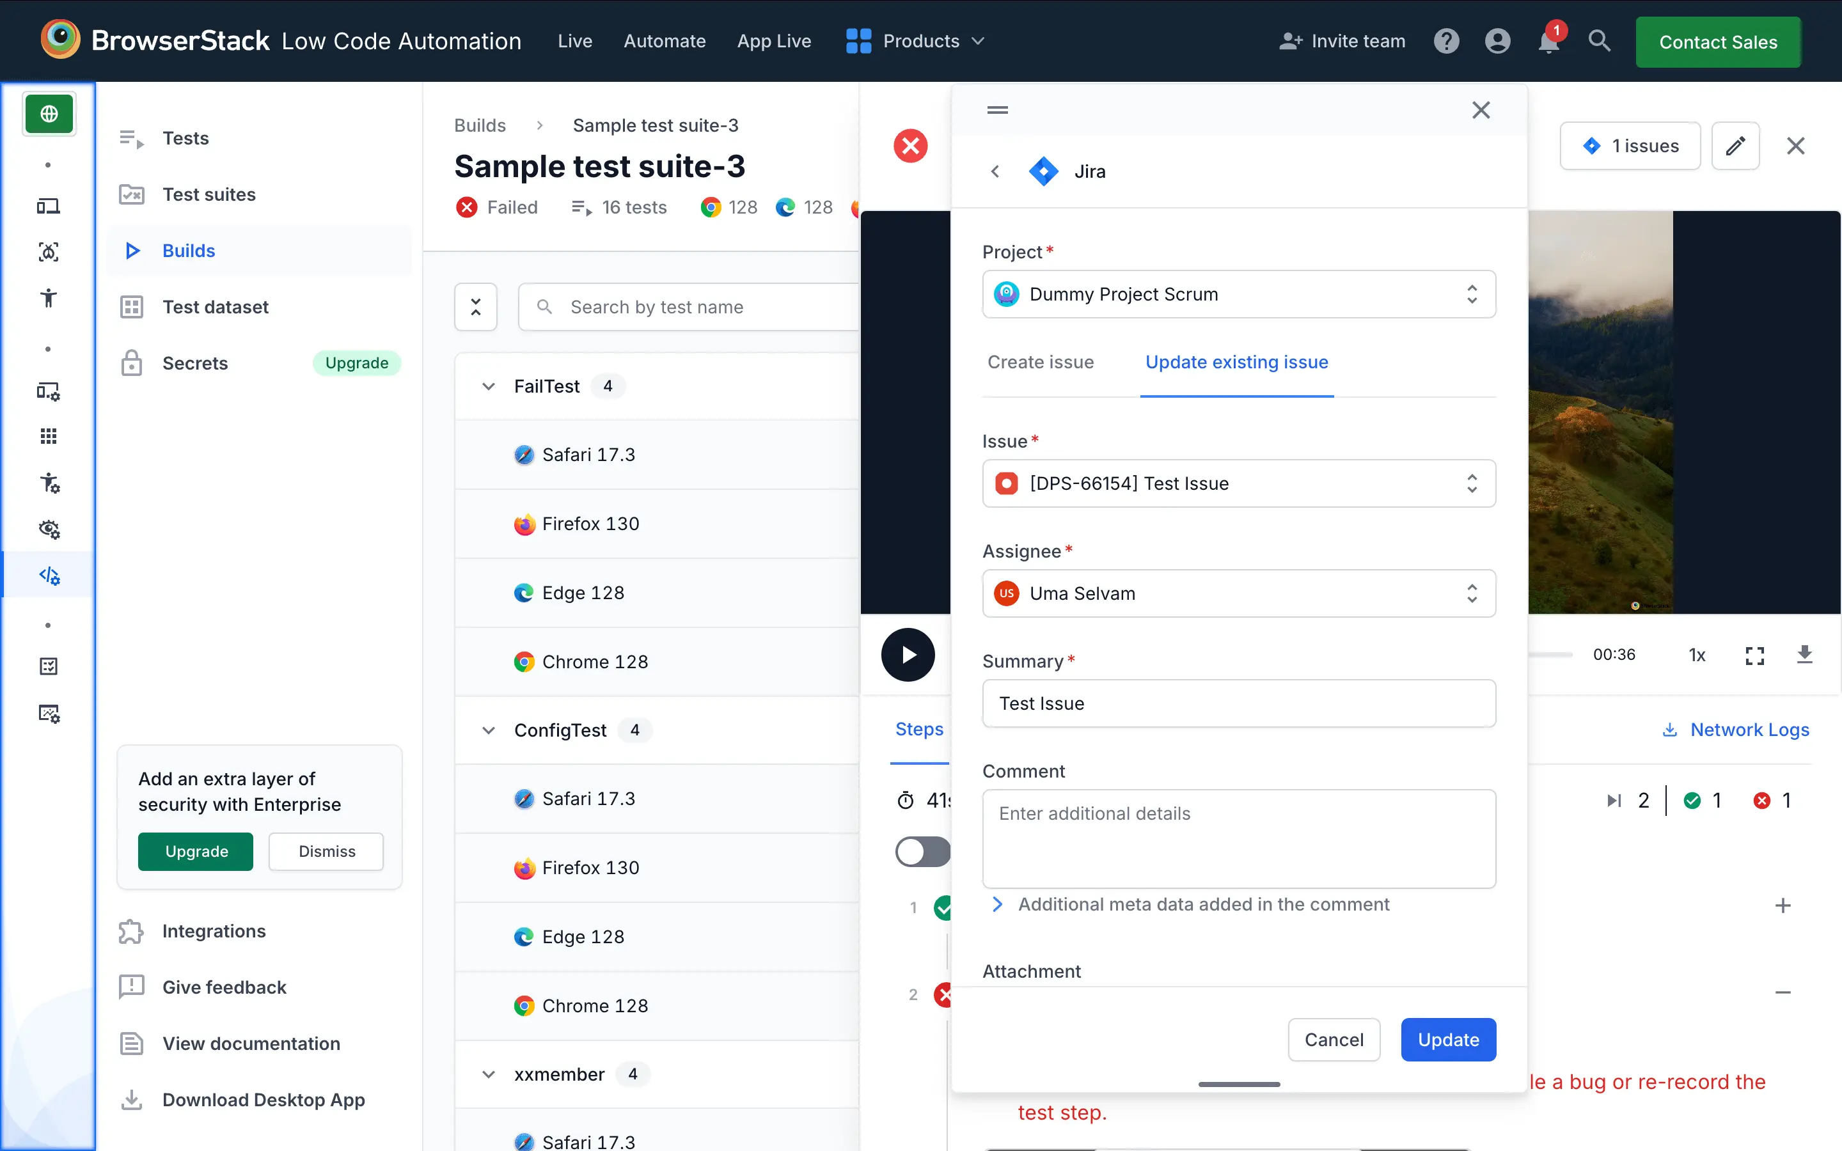1842x1151 pixels.
Task: Download the video recording
Action: [x=1804, y=655]
